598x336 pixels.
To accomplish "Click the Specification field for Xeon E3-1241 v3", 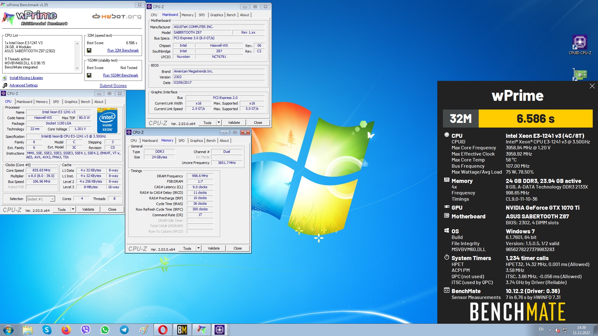I will [x=74, y=136].
